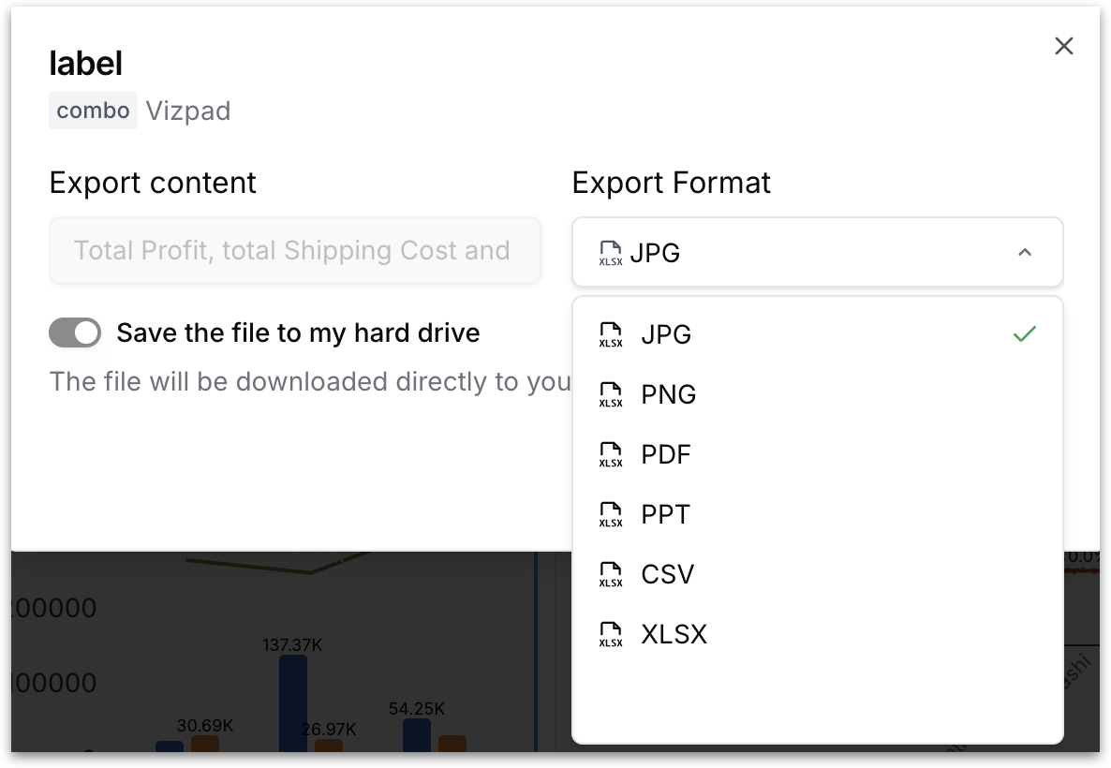Click the Export content text field
1111x768 pixels.
click(x=294, y=251)
